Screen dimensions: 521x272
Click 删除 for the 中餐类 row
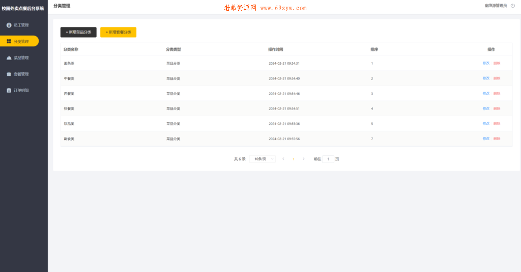[497, 78]
